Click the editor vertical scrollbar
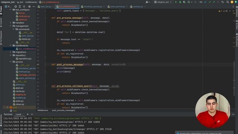Viewport: 238px width, 134px height. coord(234,78)
